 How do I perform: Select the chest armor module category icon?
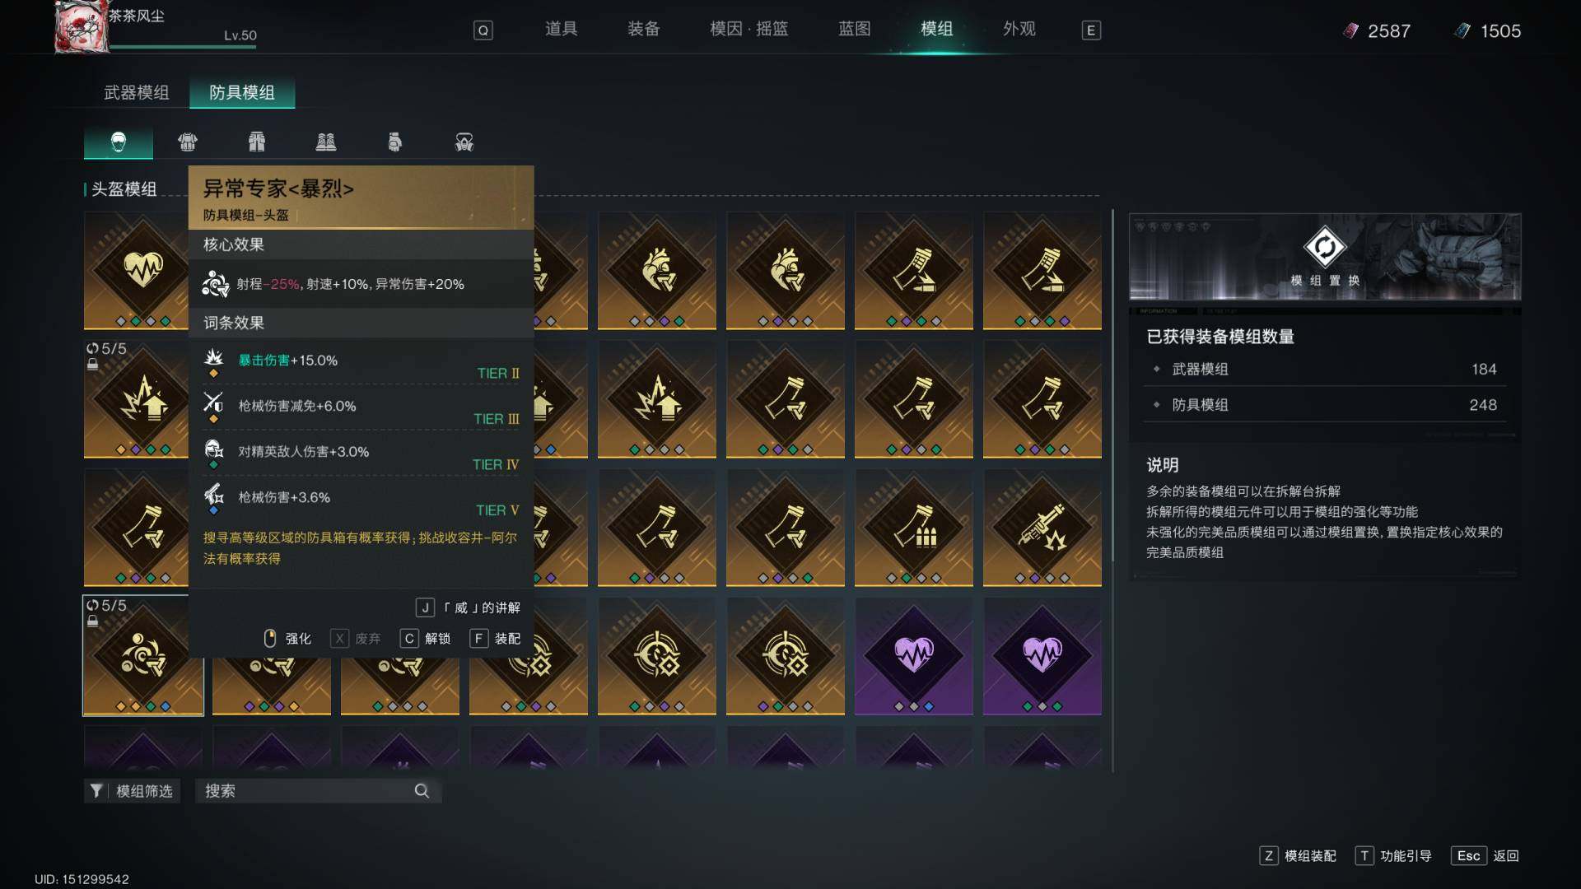(x=188, y=142)
